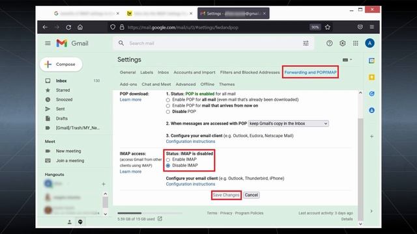The width and height of the screenshot is (417, 234).
Task: Select Enable POP for all mail
Action: pyautogui.click(x=168, y=100)
